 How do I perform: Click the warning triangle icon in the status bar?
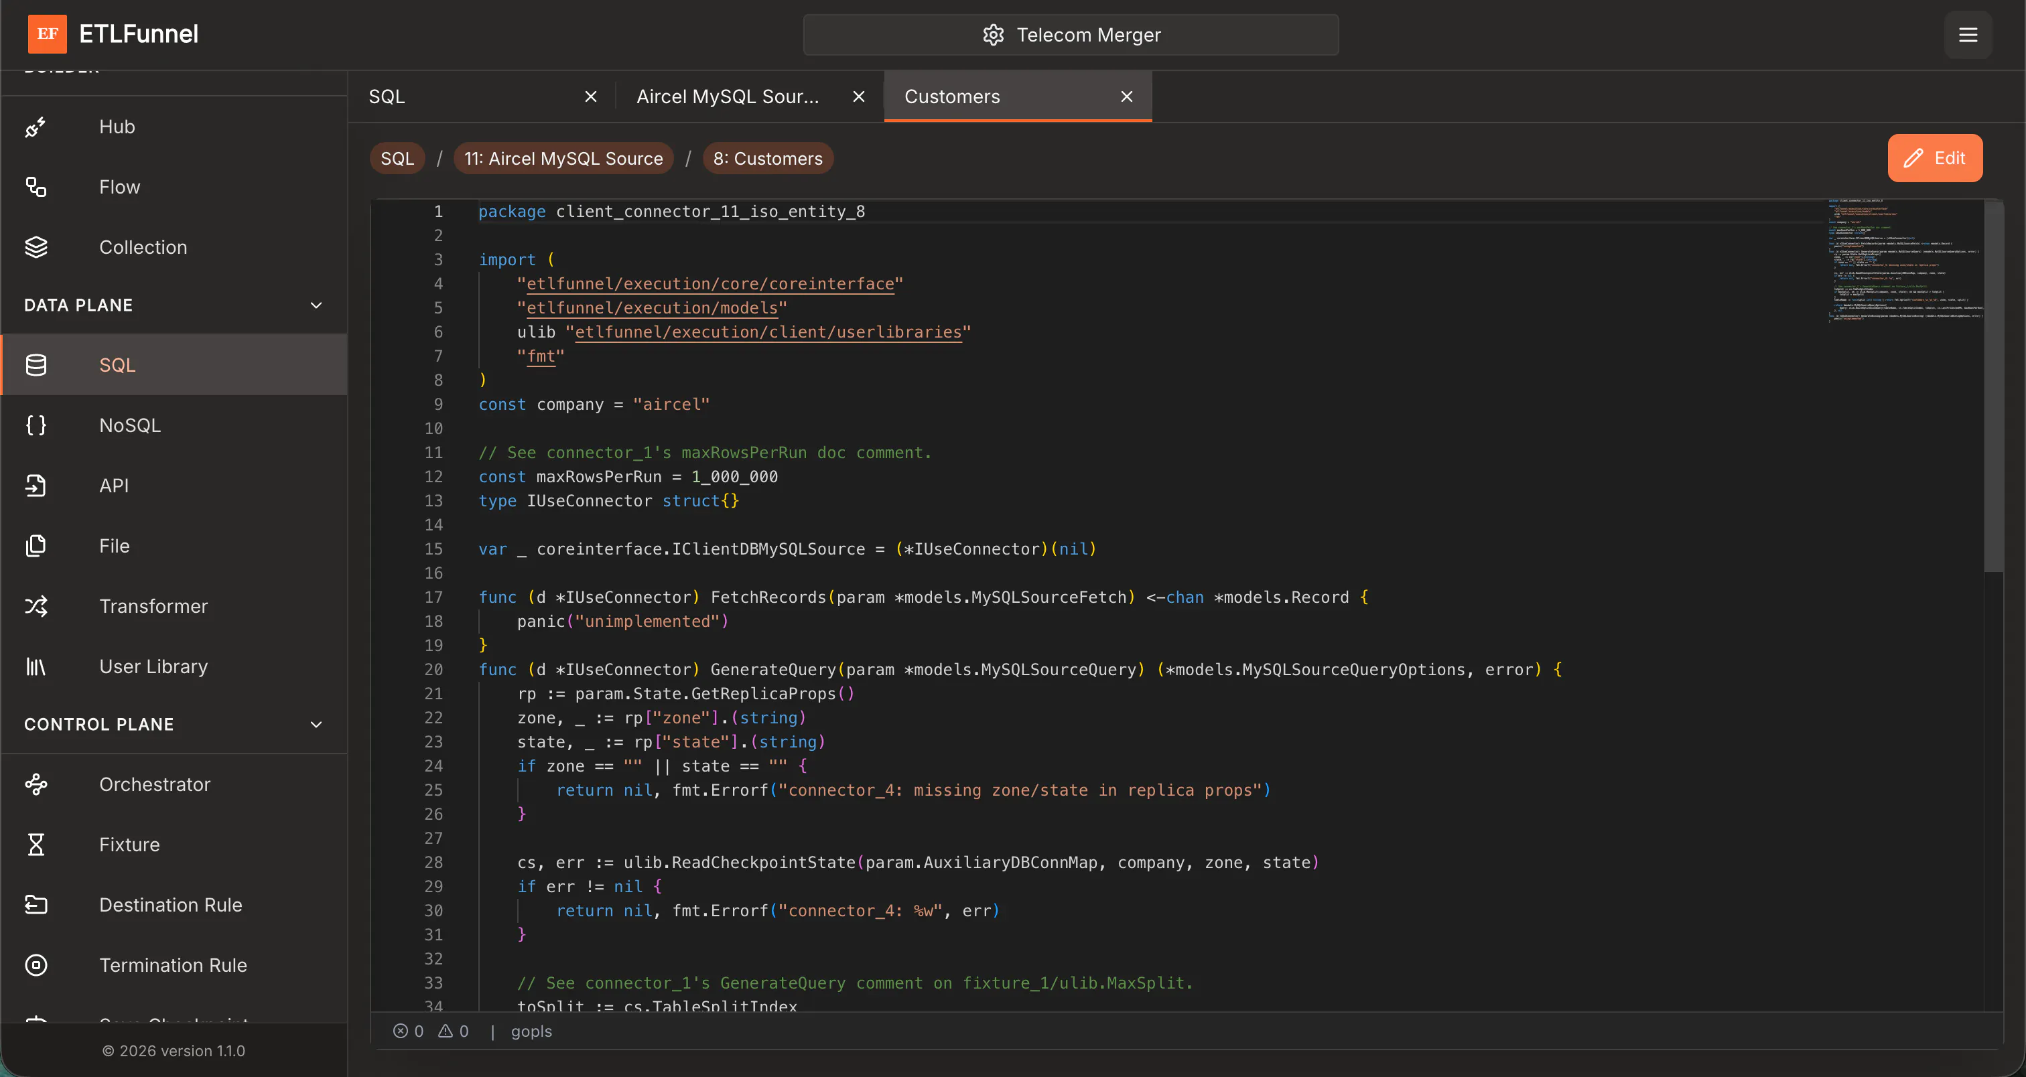445,1031
